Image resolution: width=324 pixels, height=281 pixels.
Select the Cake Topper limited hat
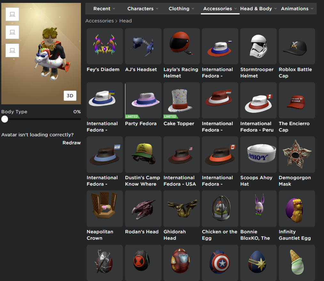click(181, 100)
